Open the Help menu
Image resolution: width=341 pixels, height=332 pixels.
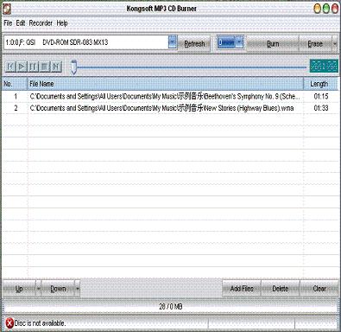[x=62, y=23]
